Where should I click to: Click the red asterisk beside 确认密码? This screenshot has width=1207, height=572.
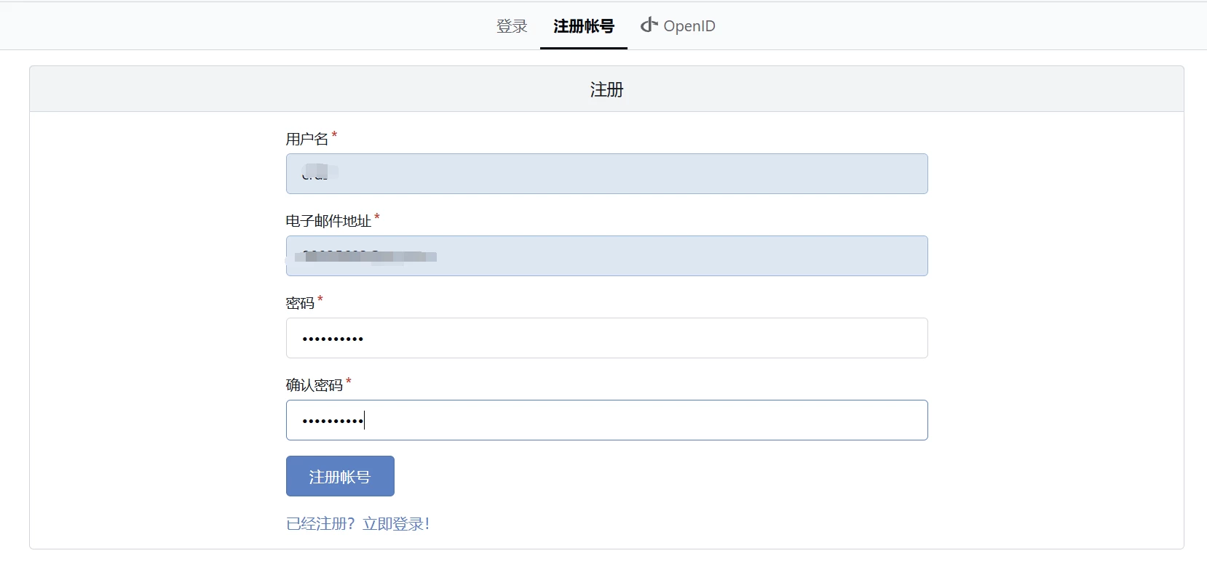(x=349, y=381)
